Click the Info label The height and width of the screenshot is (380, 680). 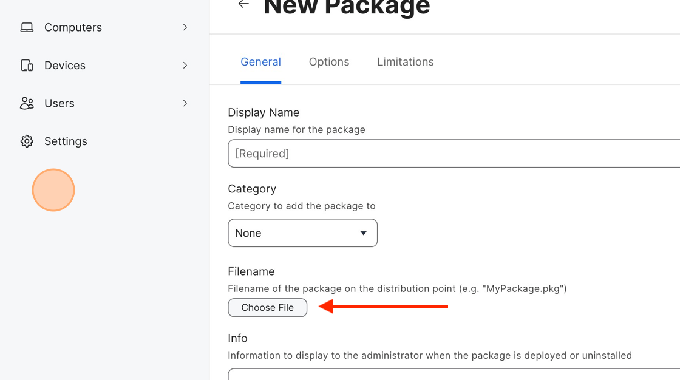[237, 338]
